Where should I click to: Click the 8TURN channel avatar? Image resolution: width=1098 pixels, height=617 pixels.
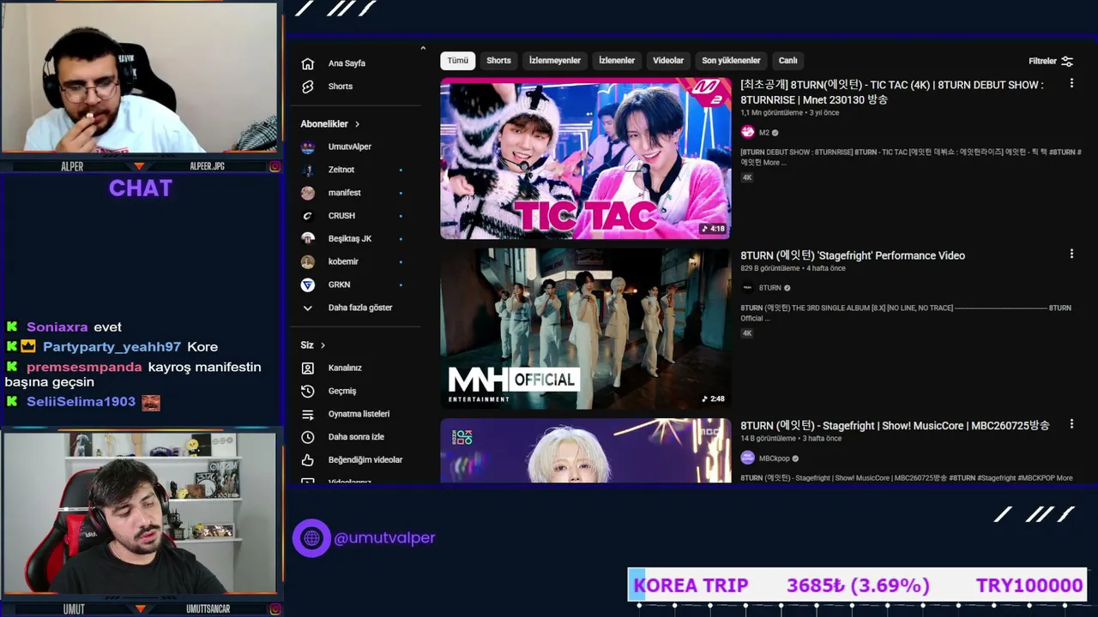point(747,288)
